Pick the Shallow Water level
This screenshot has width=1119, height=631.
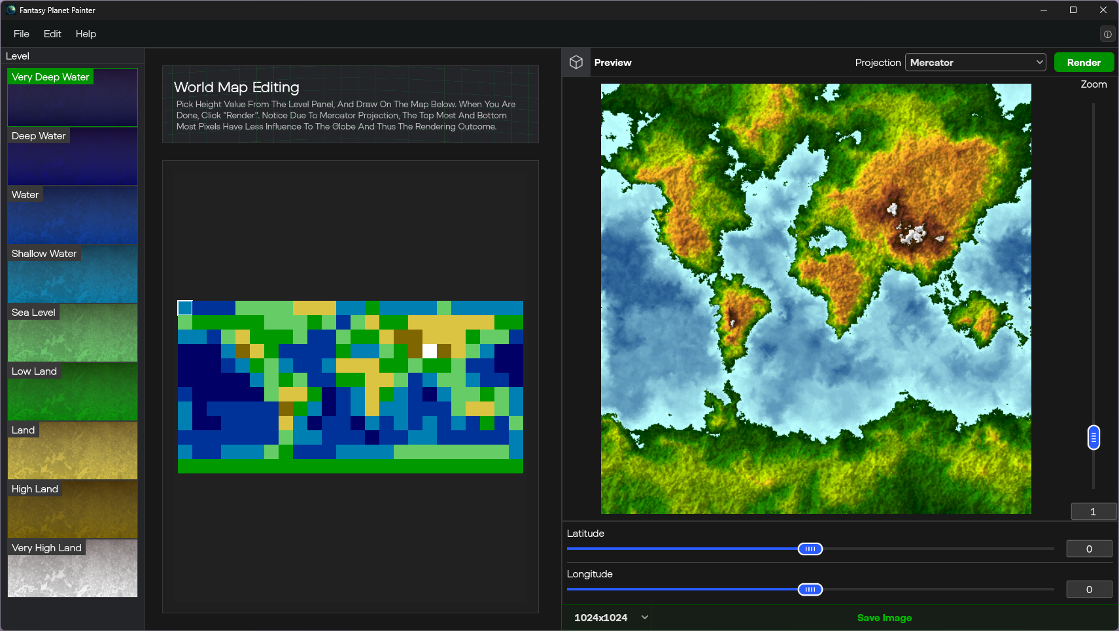coord(73,275)
